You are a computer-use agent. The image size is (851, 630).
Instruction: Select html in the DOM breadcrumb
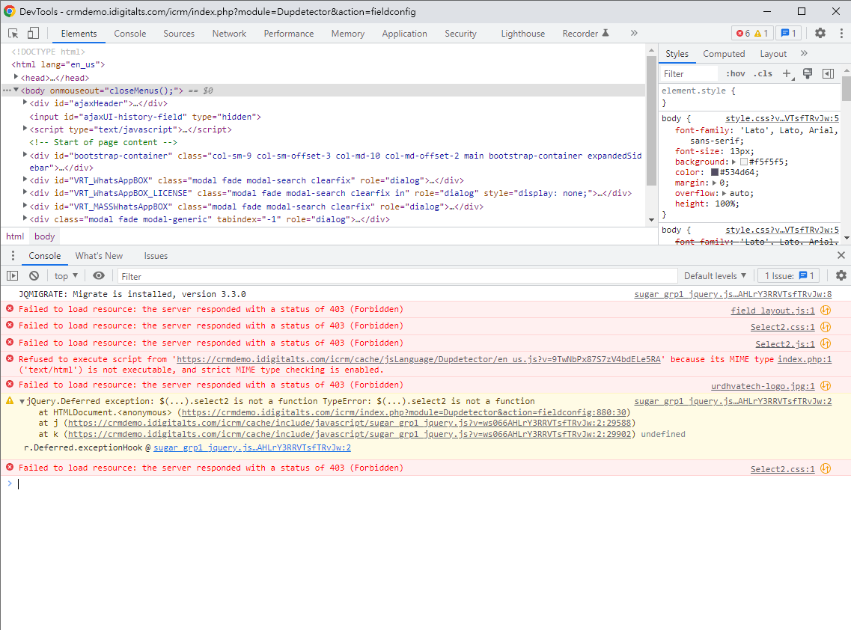15,236
